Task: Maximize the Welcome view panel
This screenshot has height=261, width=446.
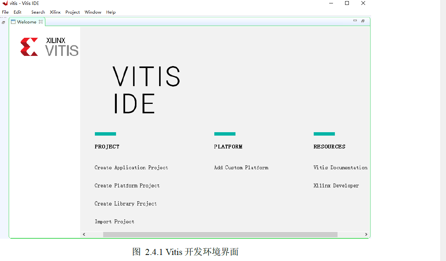Action: [363, 21]
